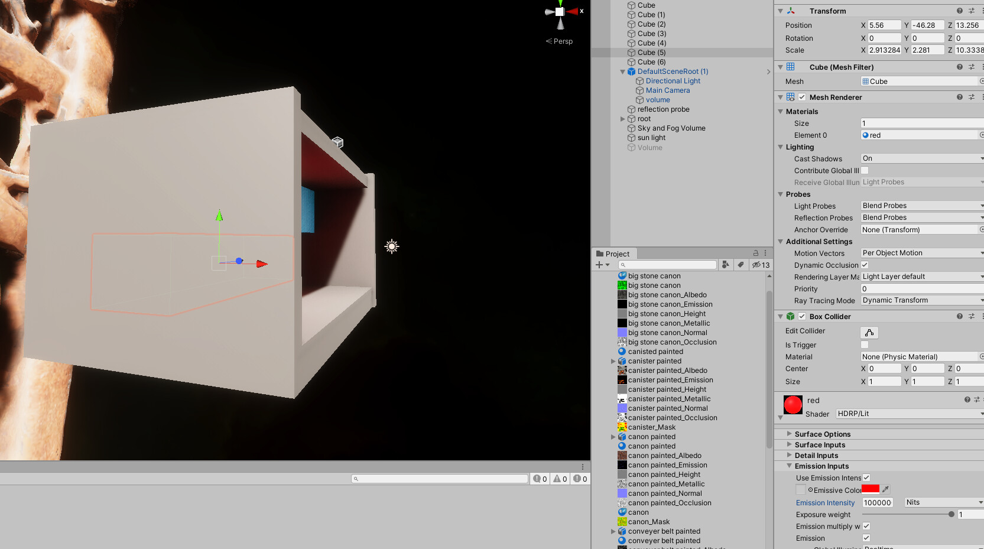This screenshot has width=984, height=549.
Task: Expand the Surface Options section
Action: (x=790, y=433)
